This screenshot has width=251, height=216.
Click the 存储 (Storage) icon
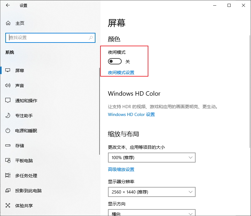tap(8, 145)
